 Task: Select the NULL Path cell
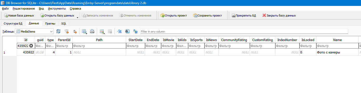[99, 52]
